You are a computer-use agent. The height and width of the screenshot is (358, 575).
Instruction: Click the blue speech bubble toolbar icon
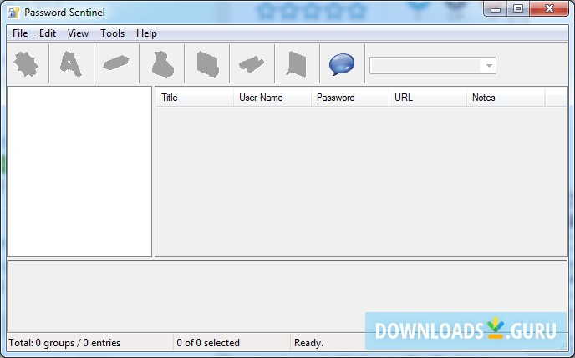click(342, 64)
